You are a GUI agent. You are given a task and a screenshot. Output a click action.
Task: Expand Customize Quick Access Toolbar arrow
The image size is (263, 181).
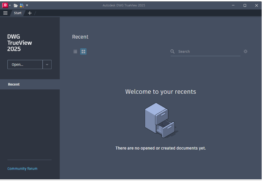point(27,5)
